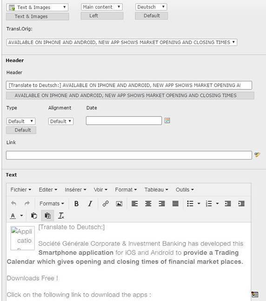This screenshot has height=301, width=266.
Task: Open the link wizard icon beside Link field
Action: click(257, 154)
